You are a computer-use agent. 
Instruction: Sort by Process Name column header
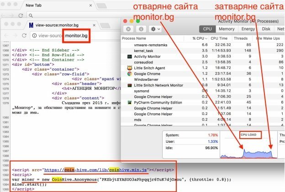[x=134, y=38]
